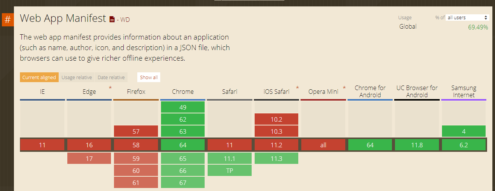Select the Current aligned view
The width and height of the screenshot is (495, 191).
pos(39,77)
